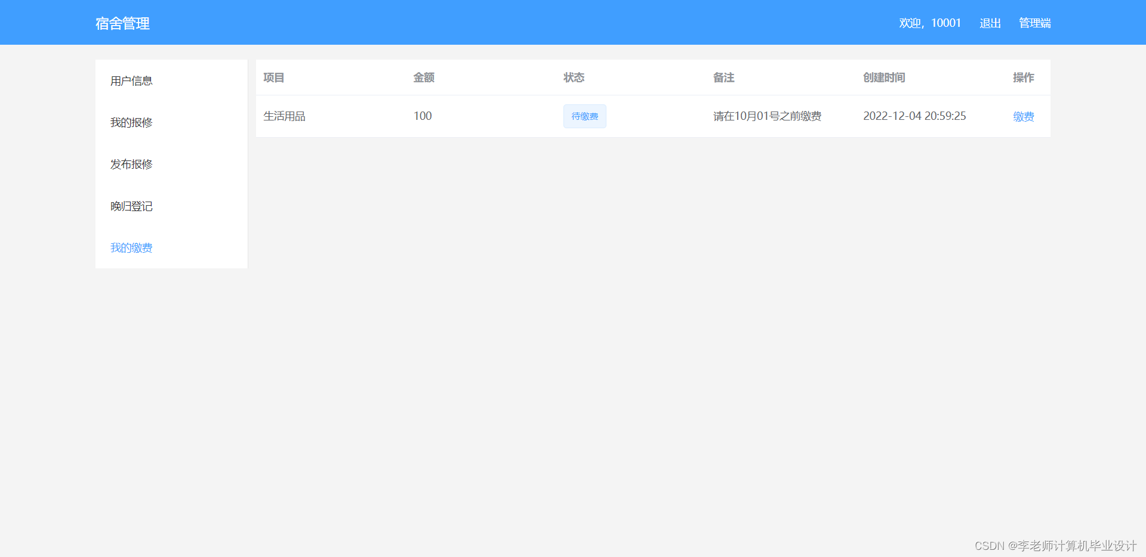The image size is (1146, 557).
Task: Click the welcome text 欢迎, 10001
Action: pyautogui.click(x=931, y=23)
